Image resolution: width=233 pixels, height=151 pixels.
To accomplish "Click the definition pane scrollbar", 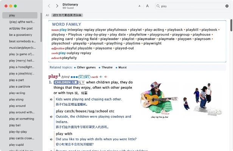I will coord(231,25).
